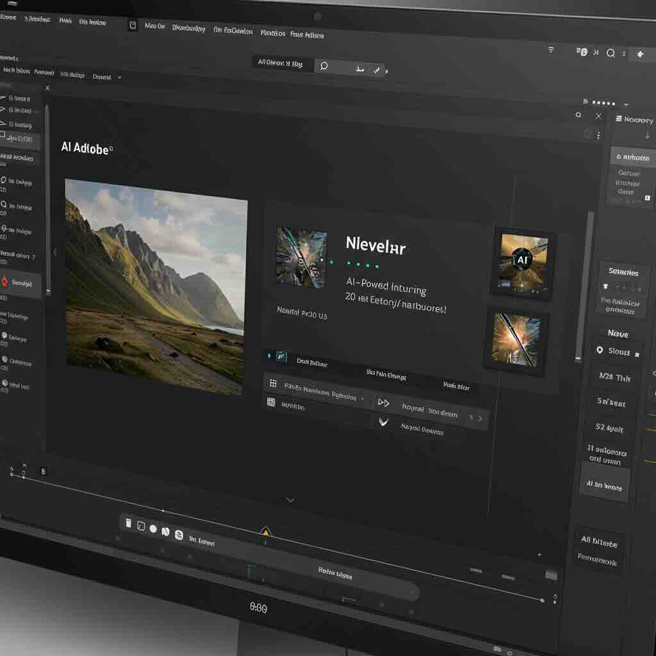
Task: Open the vertical dots menu below the panel X
Action: click(598, 135)
